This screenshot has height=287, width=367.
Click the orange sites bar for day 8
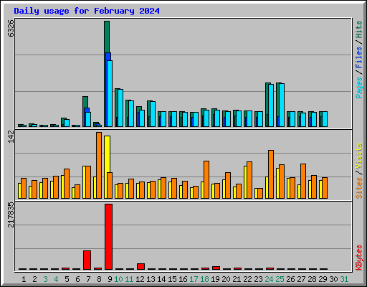[99, 165]
